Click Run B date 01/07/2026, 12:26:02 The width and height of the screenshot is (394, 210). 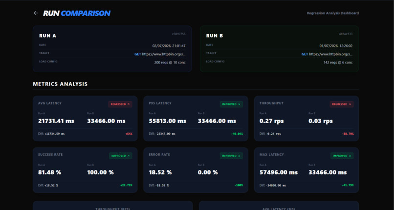coord(336,46)
